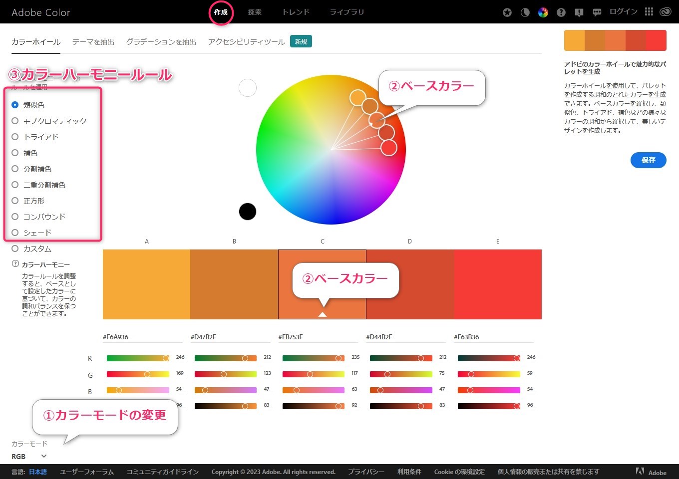Switch to テーマを抽出 tab
Viewport: 679px width, 479px height.
(x=93, y=42)
